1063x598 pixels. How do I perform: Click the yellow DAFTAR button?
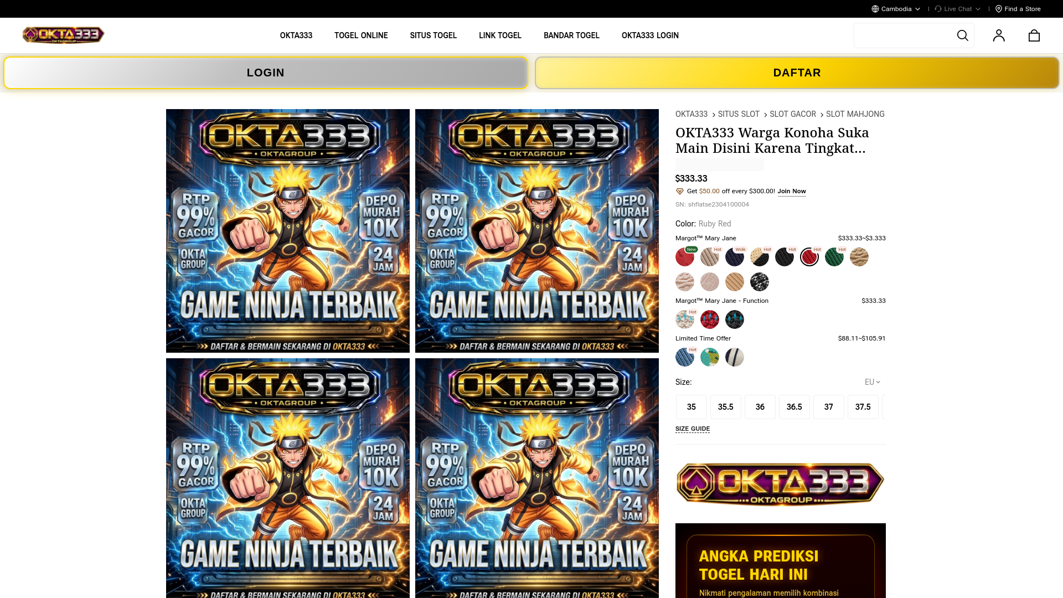797,73
